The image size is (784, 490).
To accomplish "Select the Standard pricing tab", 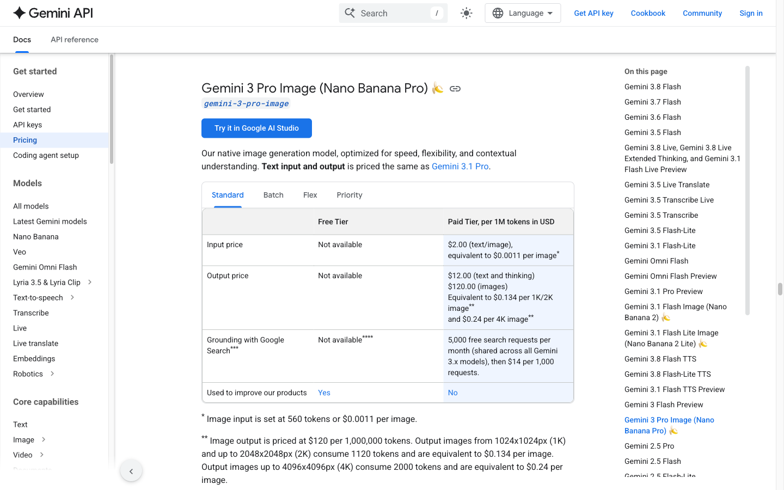I will (x=228, y=195).
